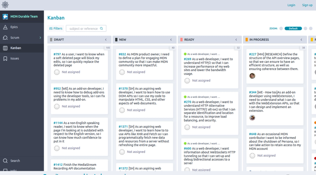
Task: Click the Filters sliders icon
Action: point(51,29)
